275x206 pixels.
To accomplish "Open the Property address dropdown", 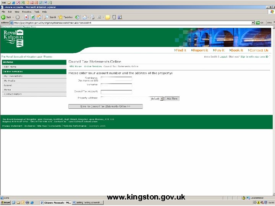I will [162, 99].
